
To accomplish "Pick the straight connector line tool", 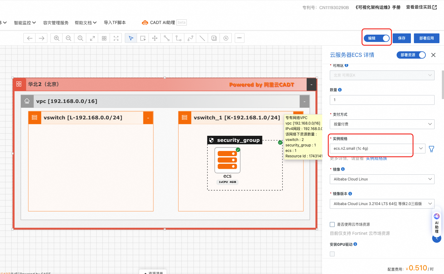I will pos(166,38).
